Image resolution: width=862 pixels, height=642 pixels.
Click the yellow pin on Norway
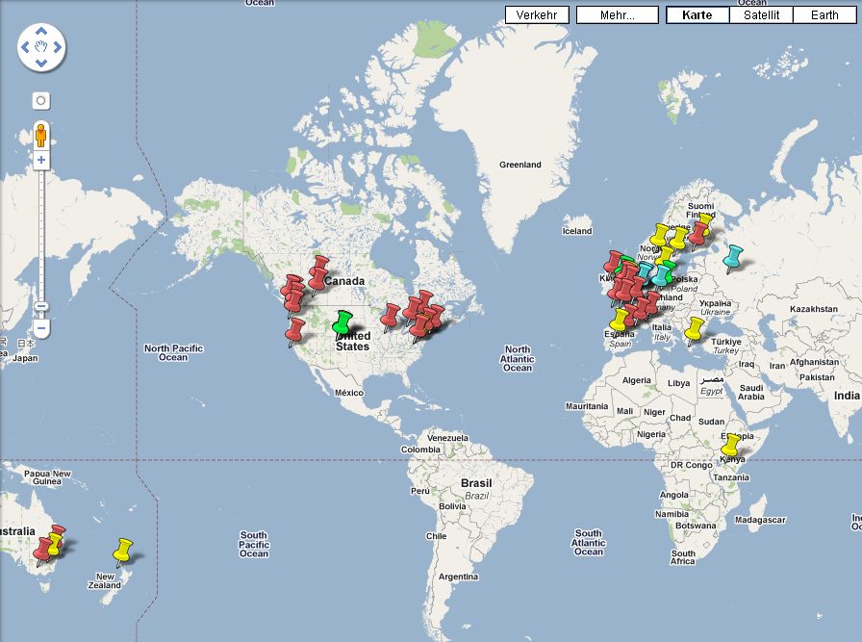[659, 236]
